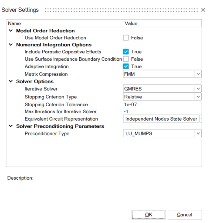Select the Model Order Reduction heading

pyautogui.click(x=45, y=31)
